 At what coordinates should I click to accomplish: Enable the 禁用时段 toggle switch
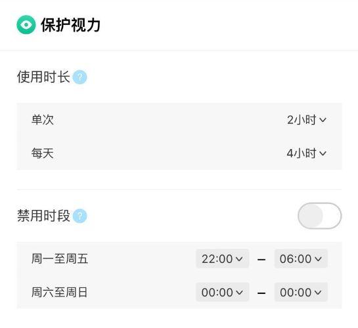[x=319, y=216]
